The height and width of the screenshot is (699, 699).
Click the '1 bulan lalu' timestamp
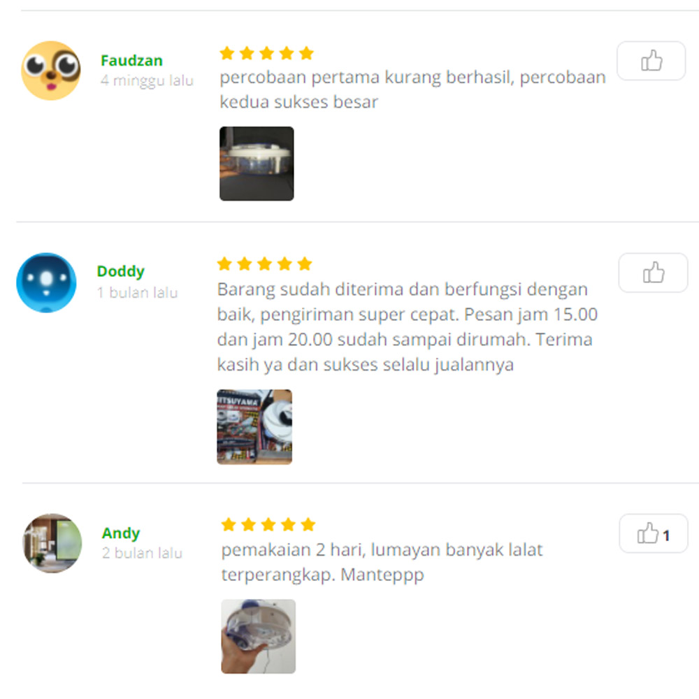click(137, 292)
